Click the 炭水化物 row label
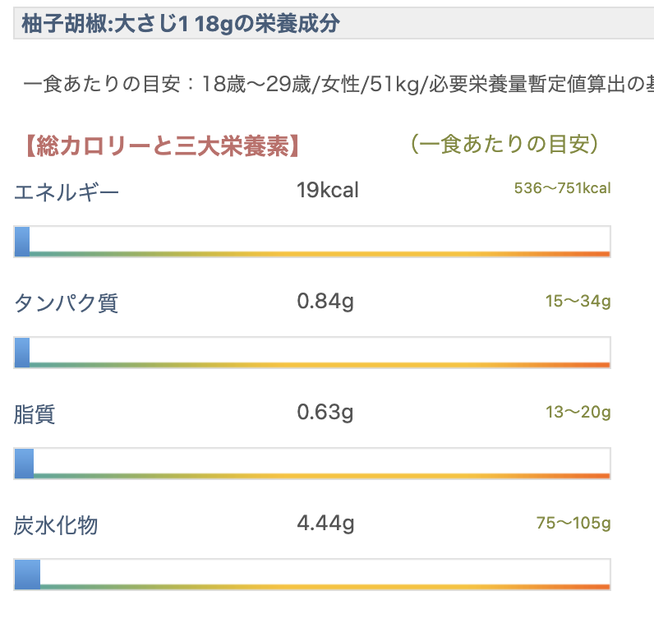Viewport: 654px width, 628px height. (x=56, y=525)
